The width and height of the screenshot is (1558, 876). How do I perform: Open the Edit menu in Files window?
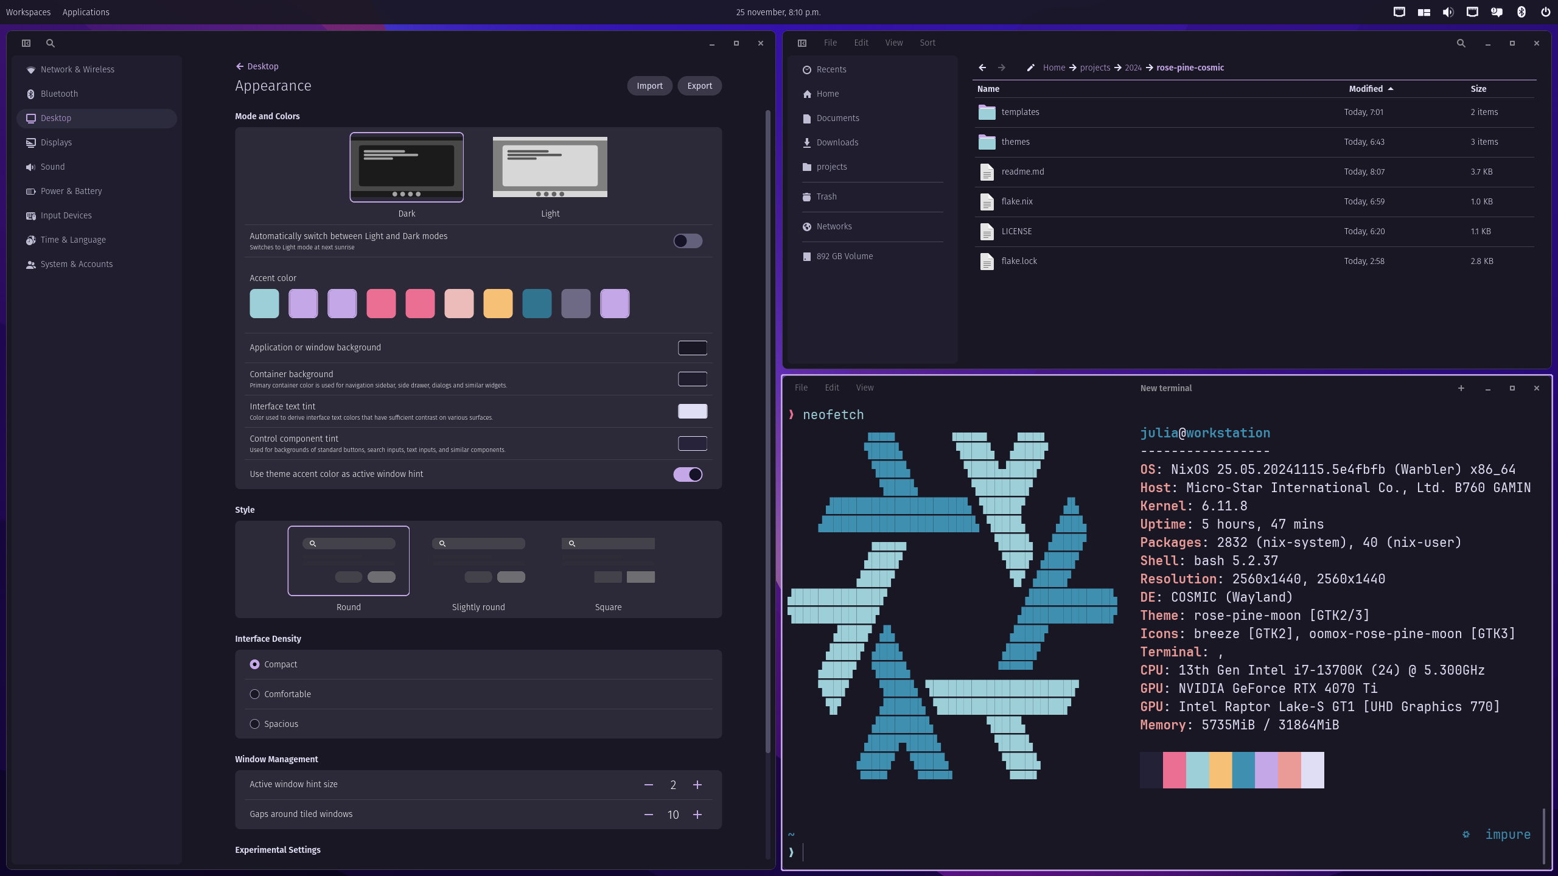click(x=861, y=43)
